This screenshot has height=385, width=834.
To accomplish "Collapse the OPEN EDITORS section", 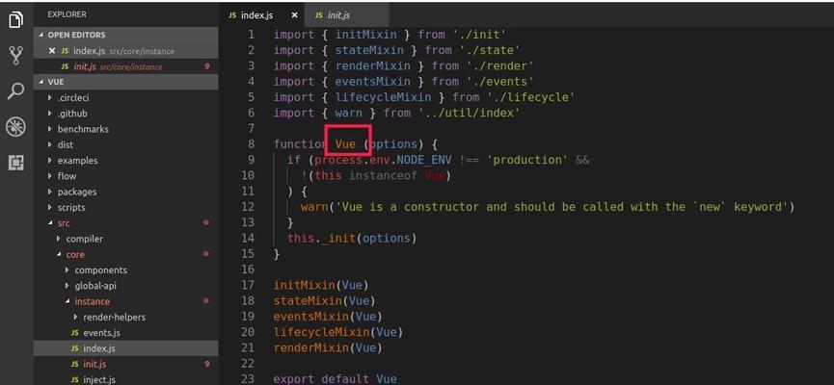I will pos(125,35).
